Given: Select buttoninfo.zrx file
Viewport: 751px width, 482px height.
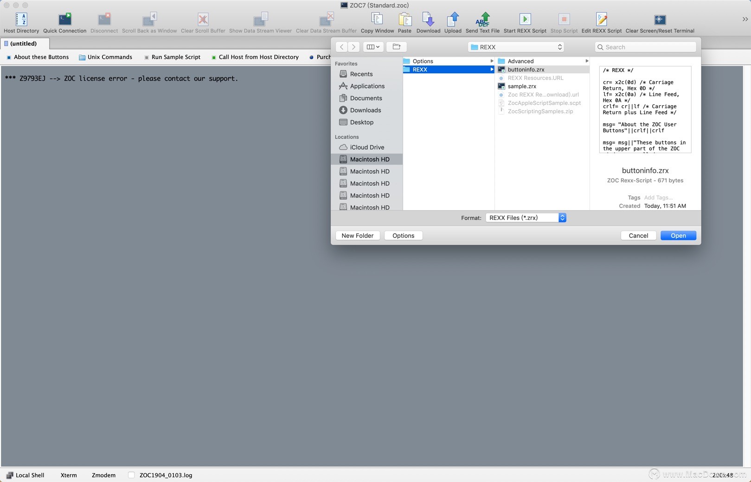Looking at the screenshot, I should [x=543, y=70].
